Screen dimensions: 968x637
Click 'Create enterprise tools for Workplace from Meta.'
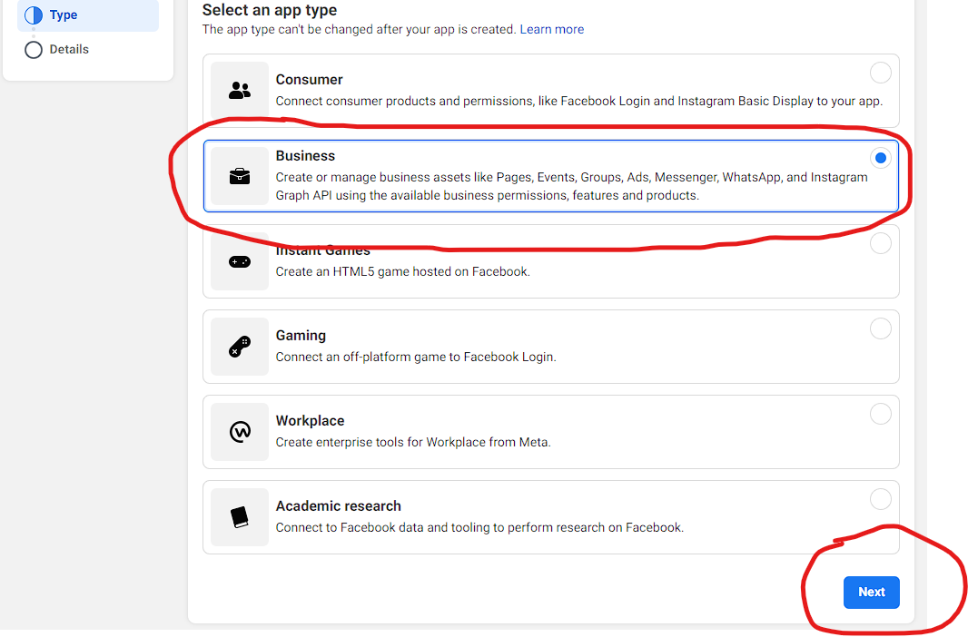413,442
